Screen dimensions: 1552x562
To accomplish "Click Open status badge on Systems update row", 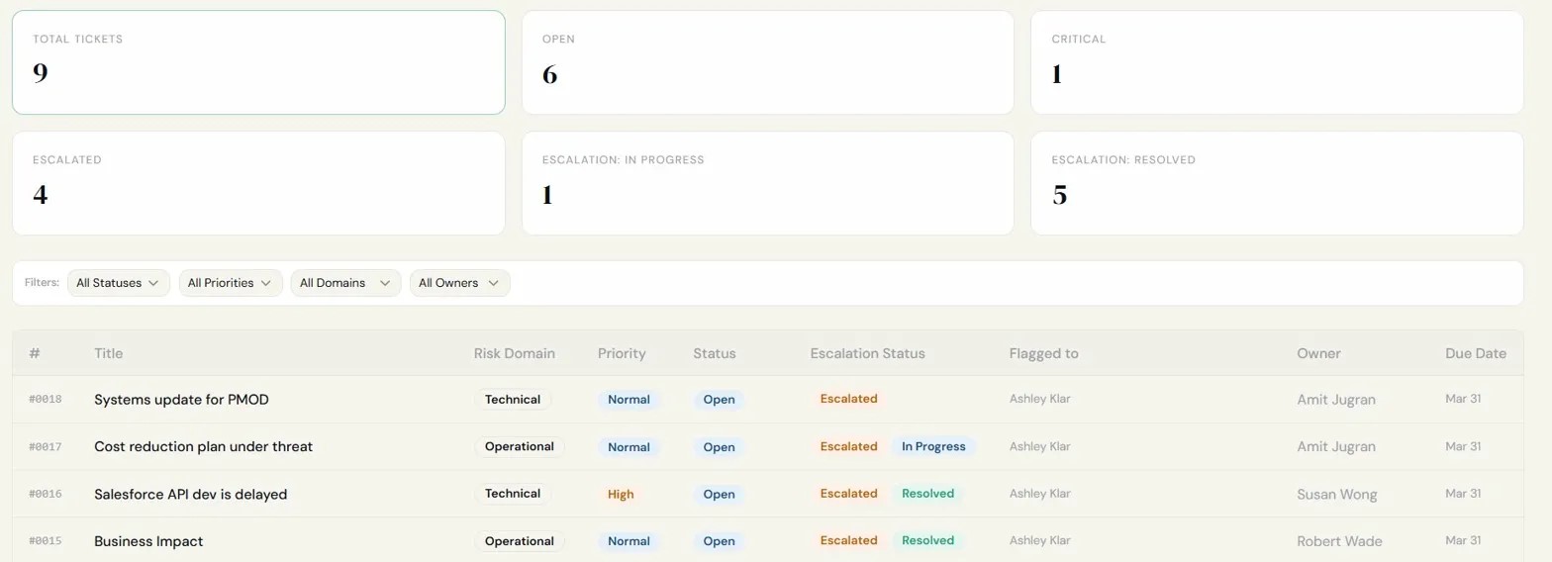I will coord(719,400).
